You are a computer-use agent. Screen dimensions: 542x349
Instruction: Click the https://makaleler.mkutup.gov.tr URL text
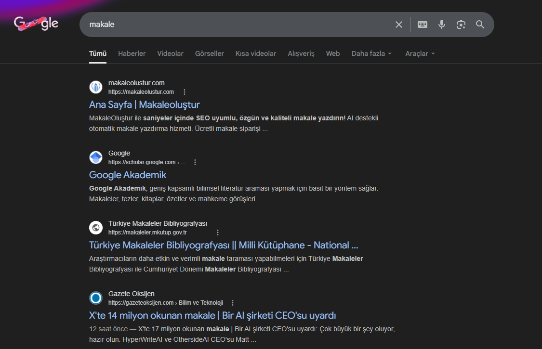(x=147, y=233)
